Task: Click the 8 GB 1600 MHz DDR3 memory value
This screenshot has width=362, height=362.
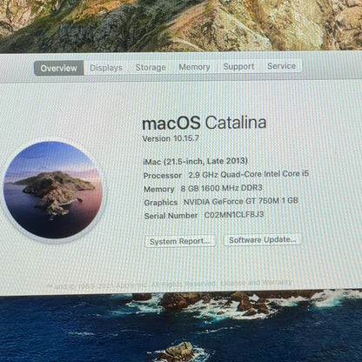Action: [x=222, y=188]
